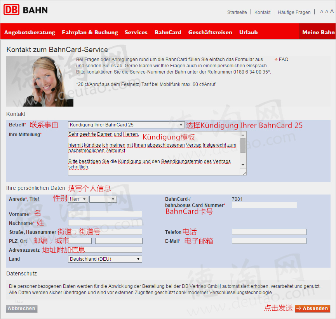The image size is (336, 319).
Task: Click the message scrollbar up arrow
Action: pos(243,135)
